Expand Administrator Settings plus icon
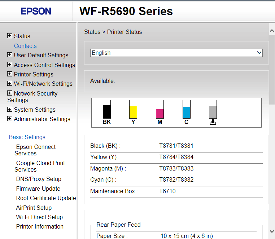Viewport: 275px width, 239px height. point(10,119)
